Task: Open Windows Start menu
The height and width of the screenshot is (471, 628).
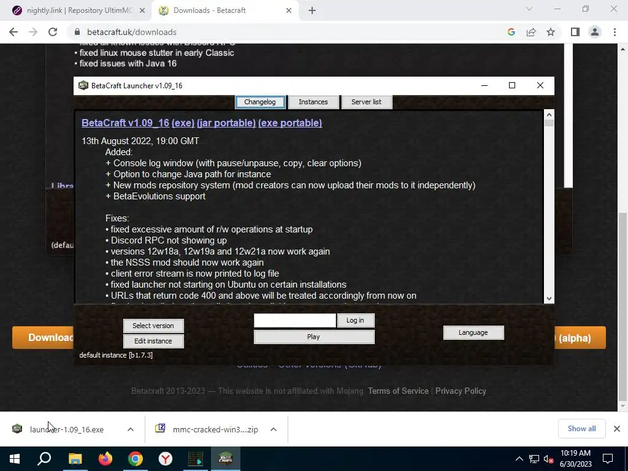Action: coord(15,459)
